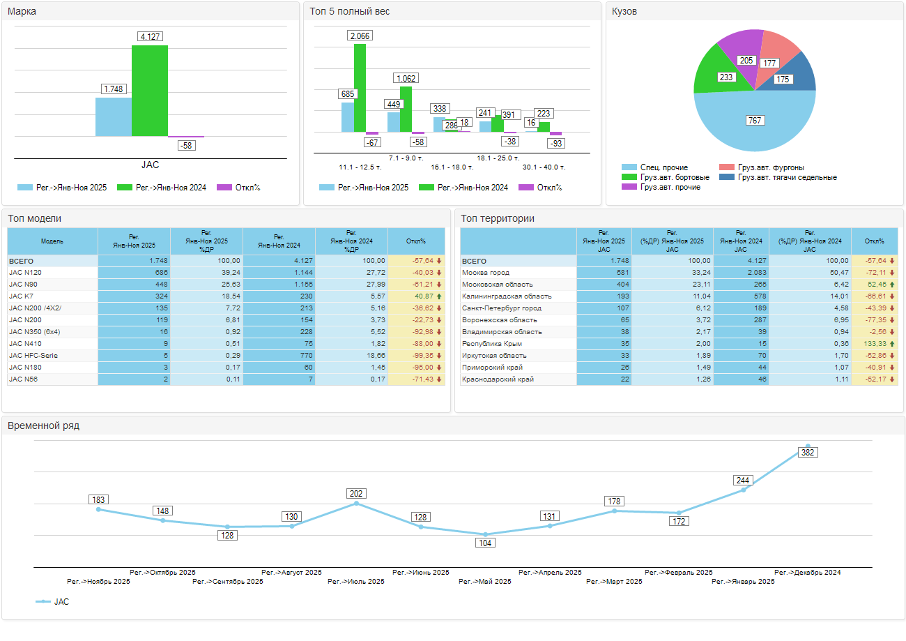Click the green up arrow for Республика Крым
Screen dimensions: 906x641
892,344
